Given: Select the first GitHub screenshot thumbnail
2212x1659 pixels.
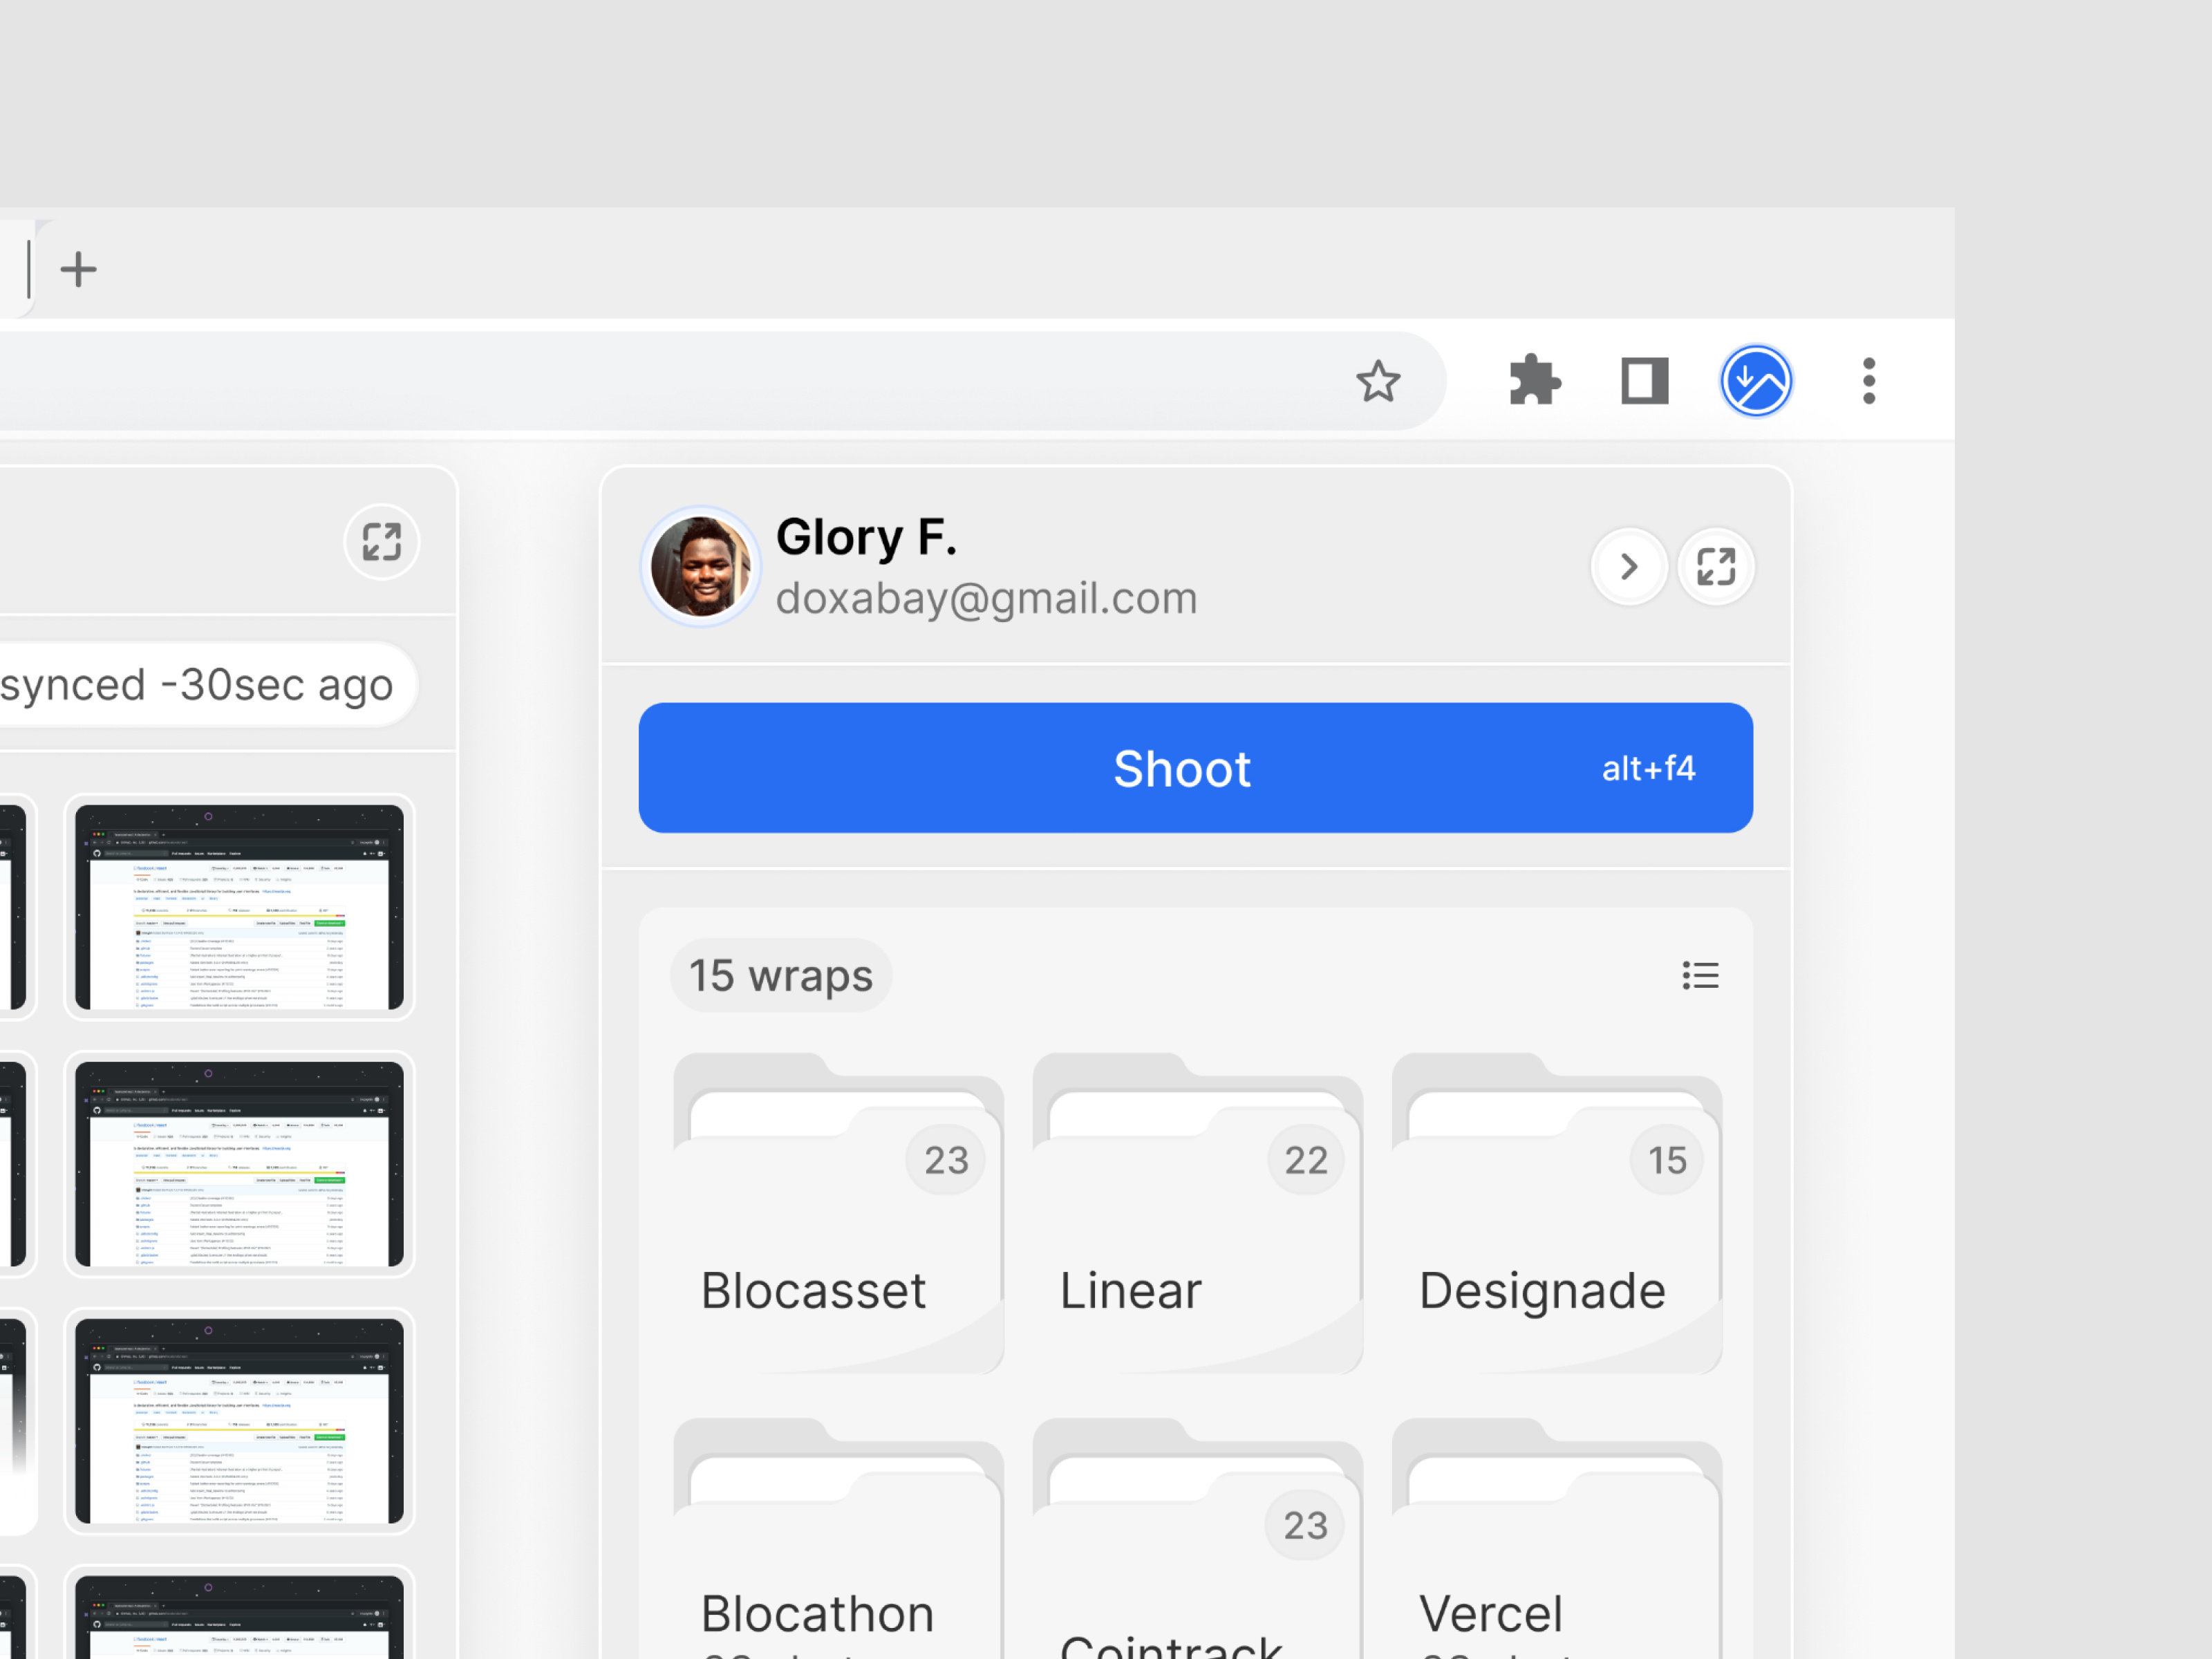Looking at the screenshot, I should click(239, 907).
